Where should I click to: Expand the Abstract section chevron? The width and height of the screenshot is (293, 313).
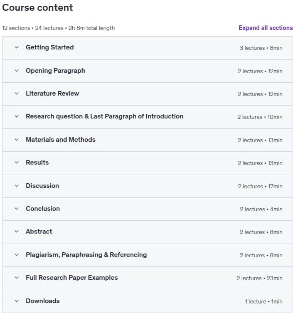pos(17,232)
